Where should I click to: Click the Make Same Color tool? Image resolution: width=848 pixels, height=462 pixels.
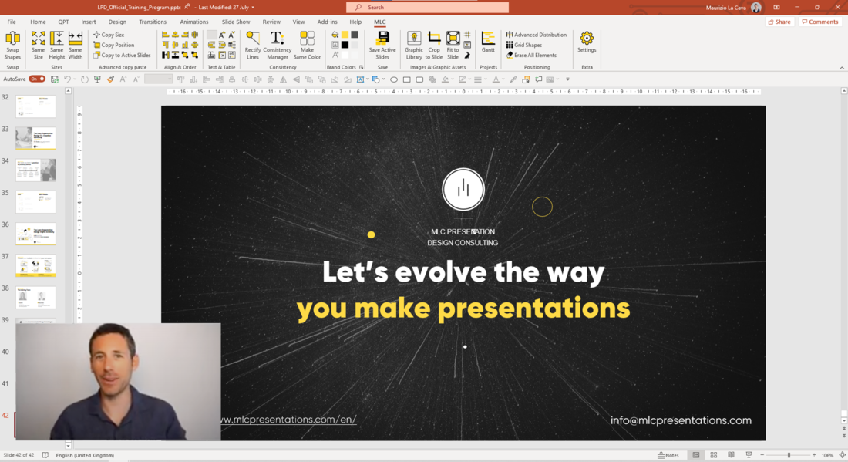click(x=307, y=46)
